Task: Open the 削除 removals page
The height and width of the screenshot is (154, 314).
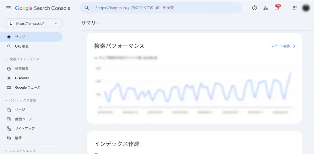Action: 19,138
